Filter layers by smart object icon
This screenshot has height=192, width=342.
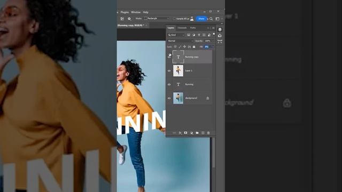click(209, 35)
